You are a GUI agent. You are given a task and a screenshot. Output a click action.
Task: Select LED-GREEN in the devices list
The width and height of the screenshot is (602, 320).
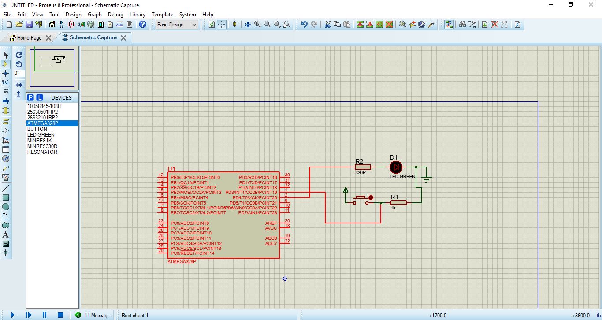41,135
